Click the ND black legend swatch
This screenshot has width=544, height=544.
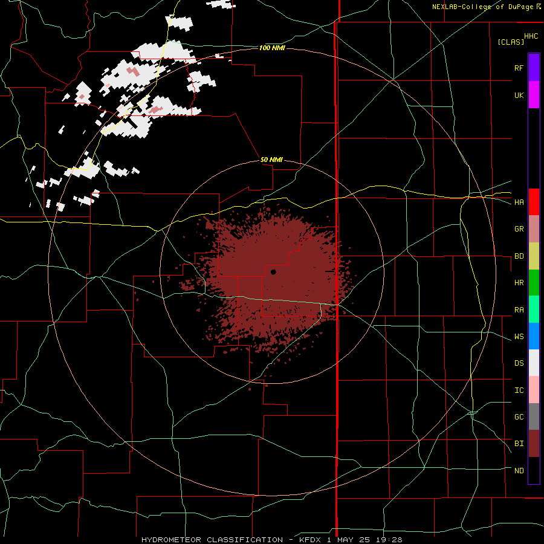pyautogui.click(x=534, y=470)
